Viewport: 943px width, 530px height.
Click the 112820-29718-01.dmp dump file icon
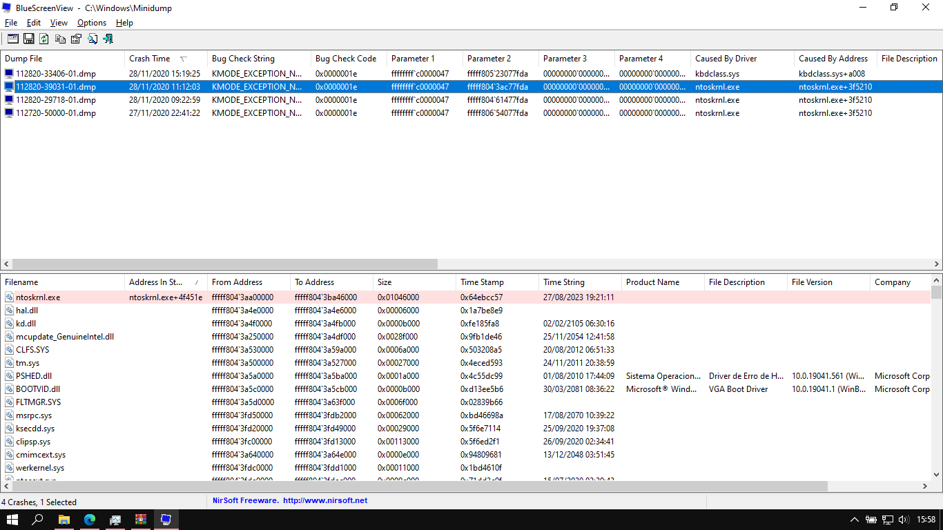click(9, 99)
